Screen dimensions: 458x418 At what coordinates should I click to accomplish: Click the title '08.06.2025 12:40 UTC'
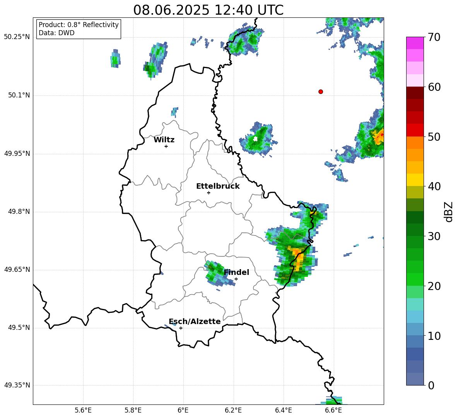[x=208, y=10]
